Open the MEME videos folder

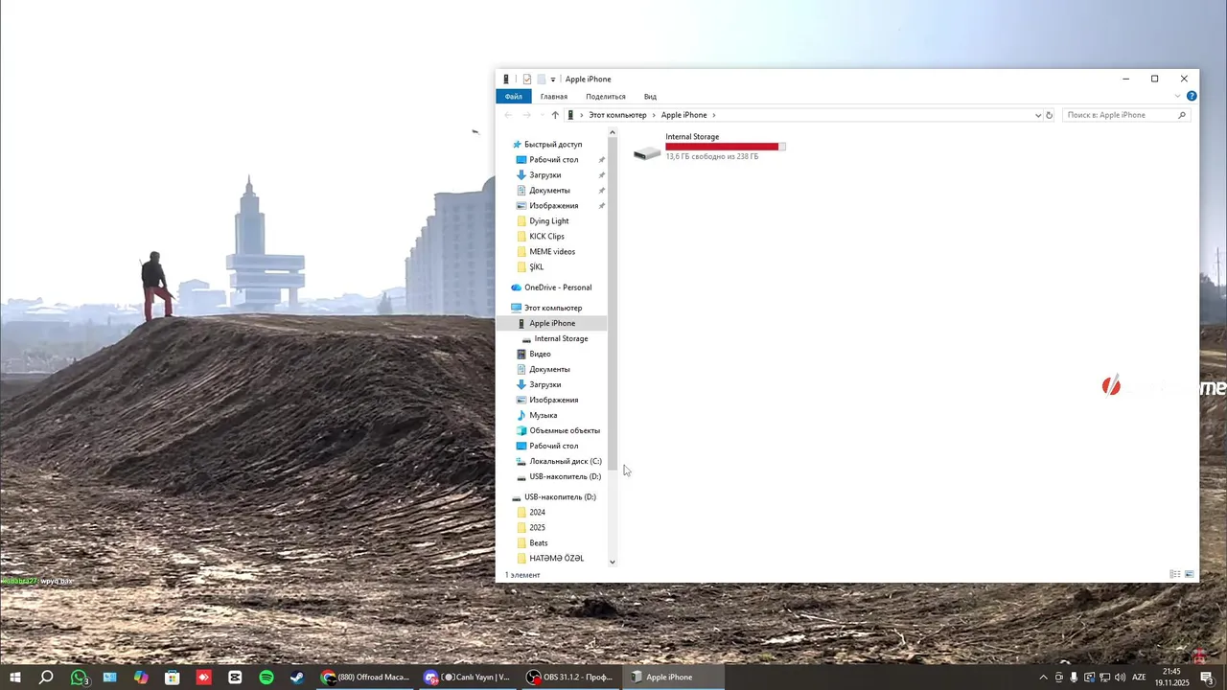pyautogui.click(x=552, y=252)
